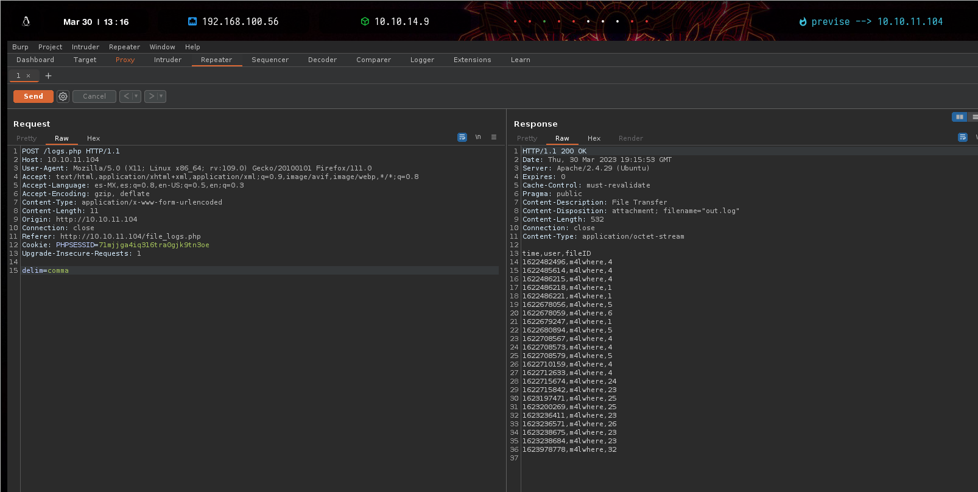Click the green VPN cube icon
Image resolution: width=978 pixels, height=492 pixels.
coord(365,21)
